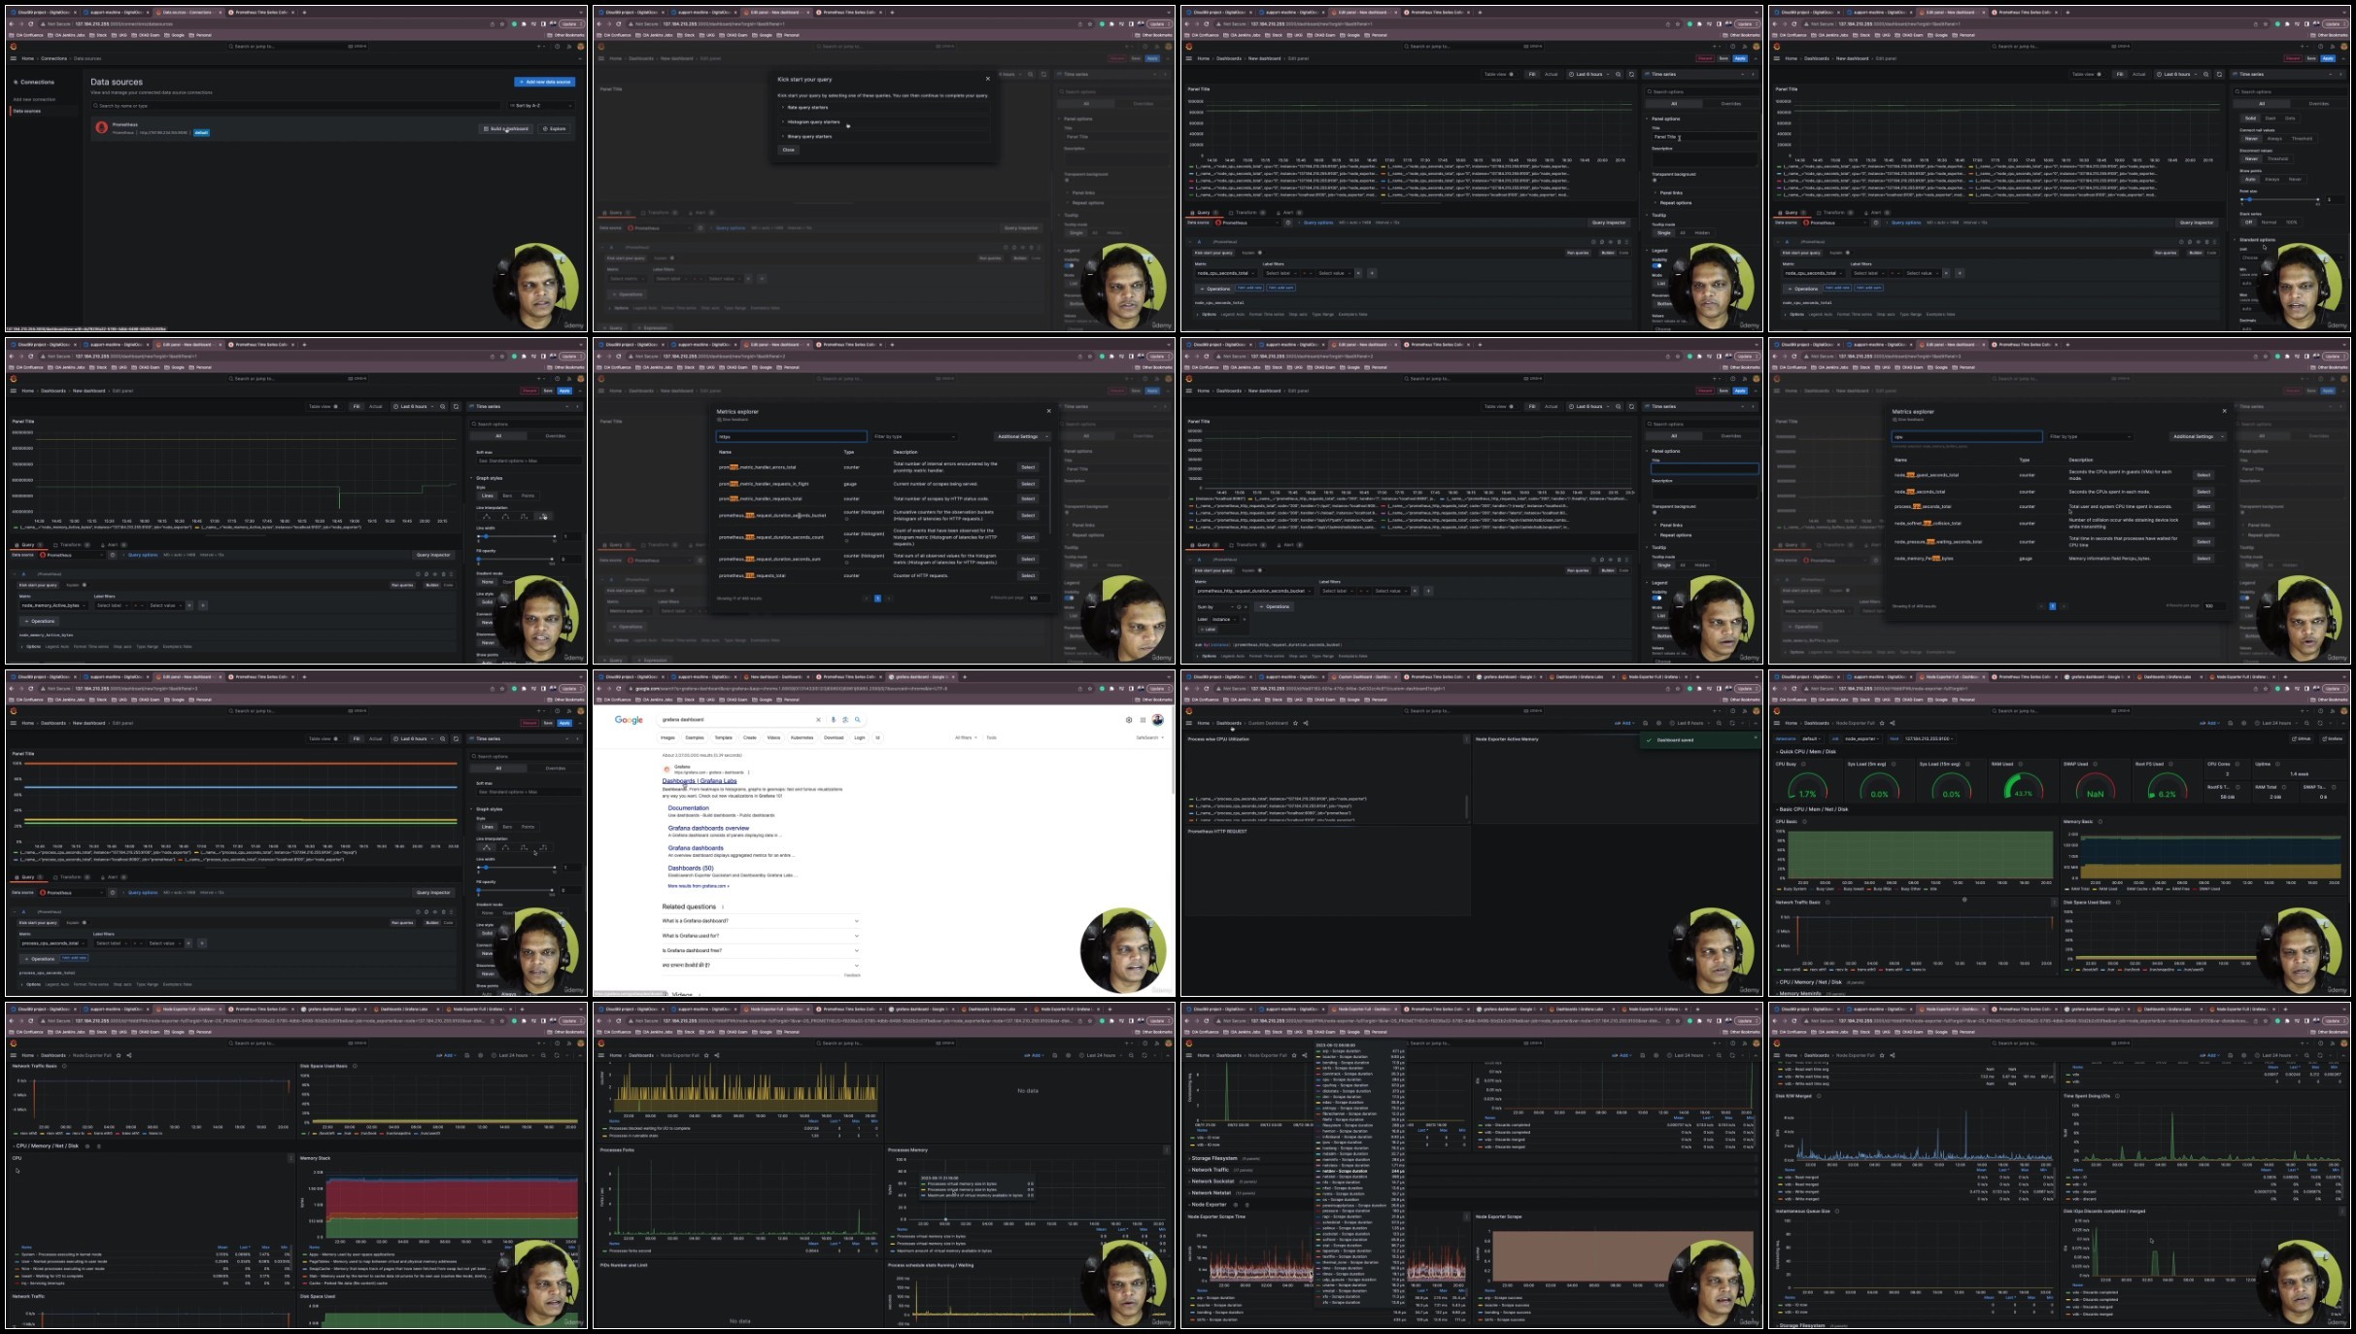Click the Prometheus logo in Data sources list
This screenshot has height=1334, width=2356.
102,127
